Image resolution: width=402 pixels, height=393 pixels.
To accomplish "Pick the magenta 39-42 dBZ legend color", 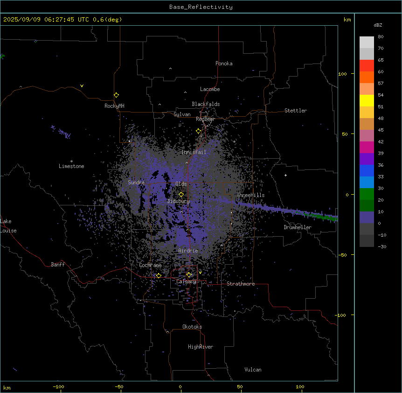I will (x=367, y=147).
